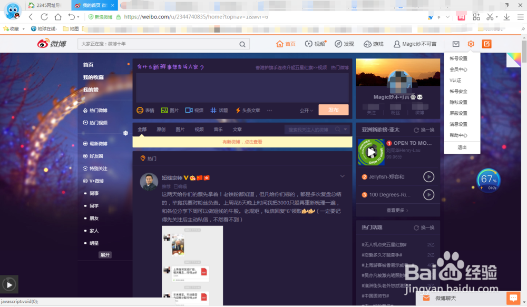The height and width of the screenshot is (307, 527).
Task: Open 热门微博 in left sidebar
Action: click(x=95, y=110)
